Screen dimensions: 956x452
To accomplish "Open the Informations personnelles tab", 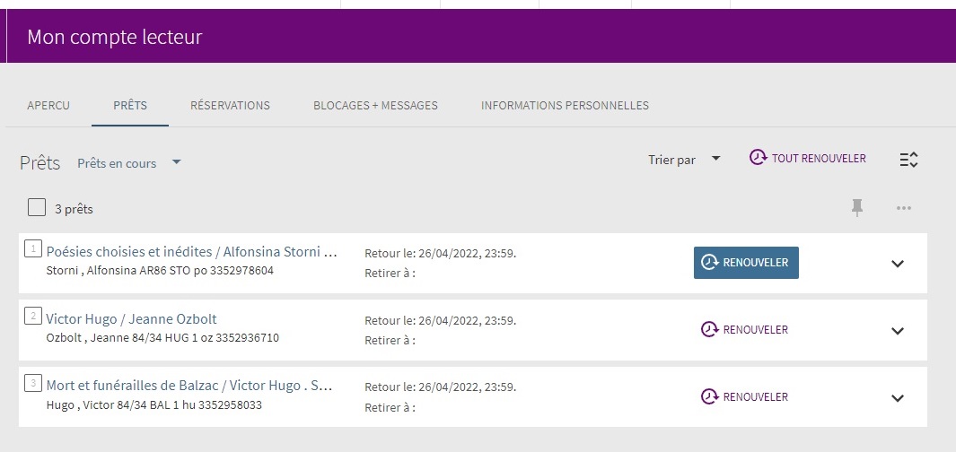I will pyautogui.click(x=565, y=106).
